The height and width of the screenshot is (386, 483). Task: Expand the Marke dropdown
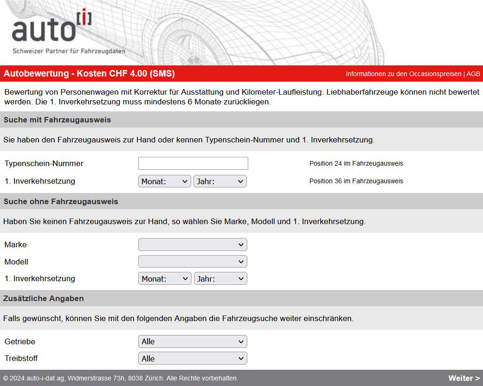pos(193,244)
